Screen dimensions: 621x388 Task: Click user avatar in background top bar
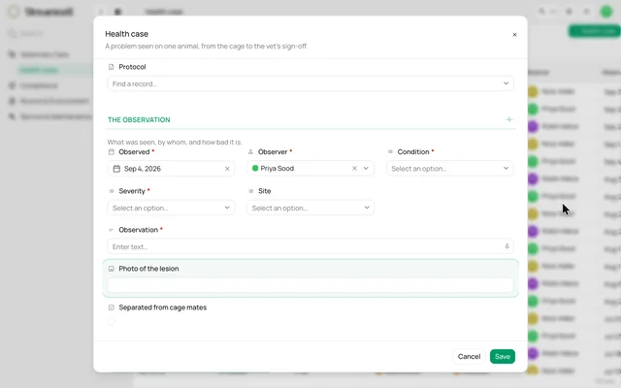tap(605, 12)
